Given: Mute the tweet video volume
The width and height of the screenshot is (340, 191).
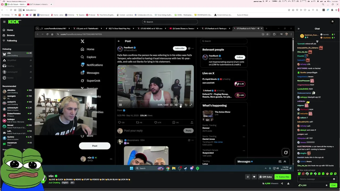Looking at the screenshot, I should click(176, 105).
